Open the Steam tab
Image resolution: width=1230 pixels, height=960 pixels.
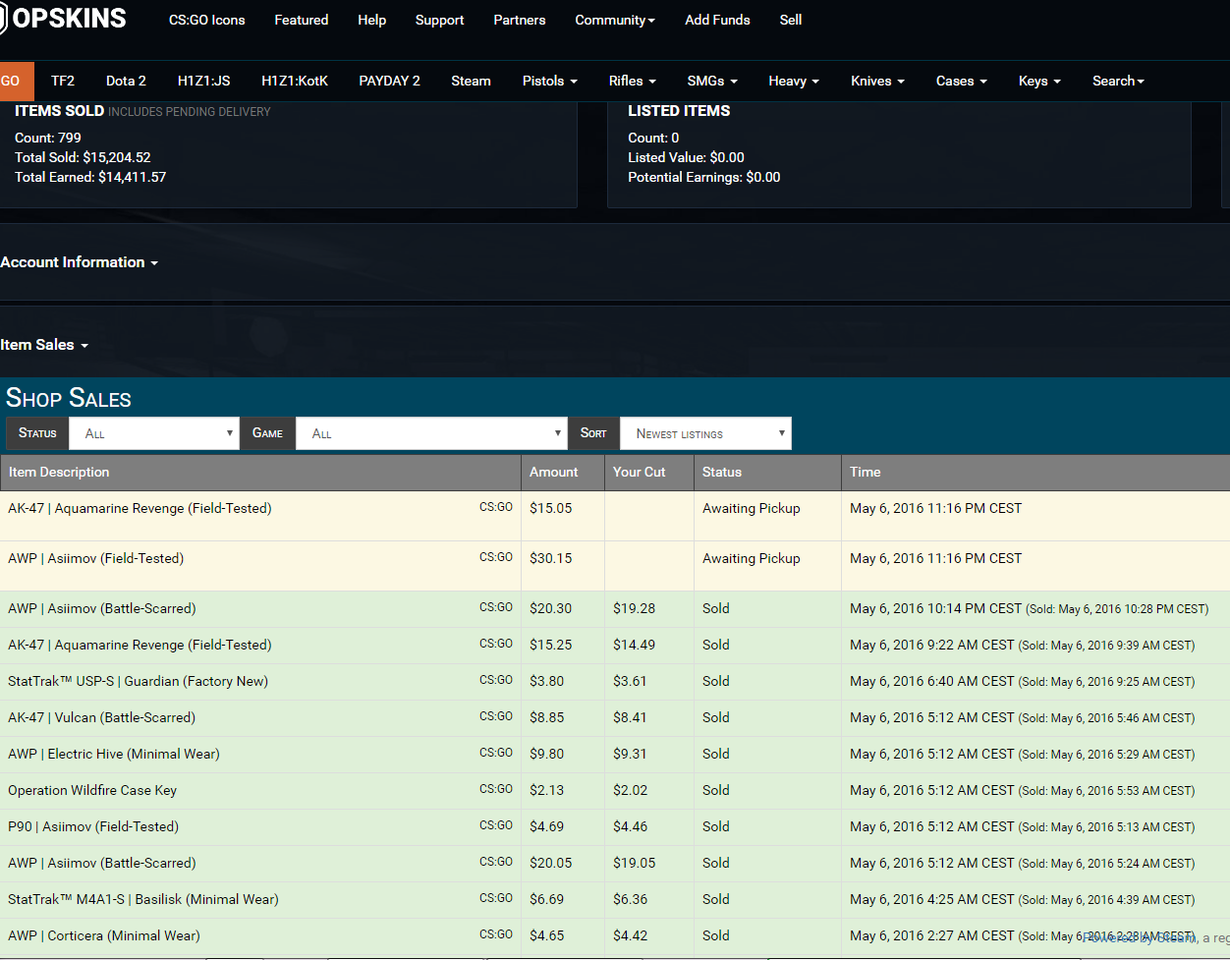click(471, 81)
